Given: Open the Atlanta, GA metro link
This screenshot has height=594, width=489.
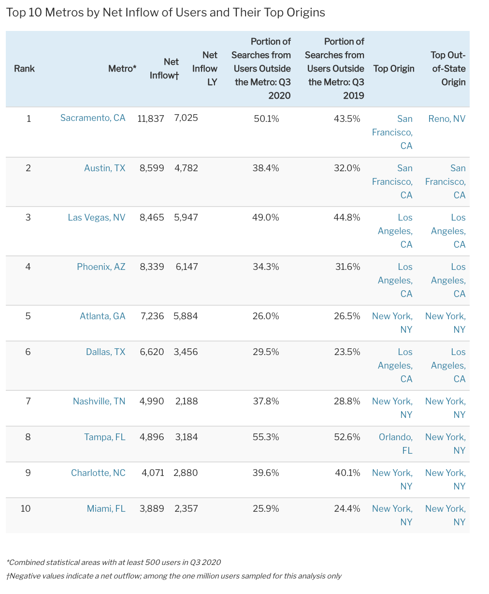Looking at the screenshot, I should 102,316.
